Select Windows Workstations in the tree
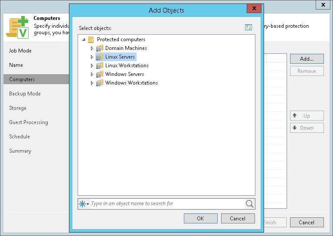This screenshot has height=236, width=333. (131, 83)
